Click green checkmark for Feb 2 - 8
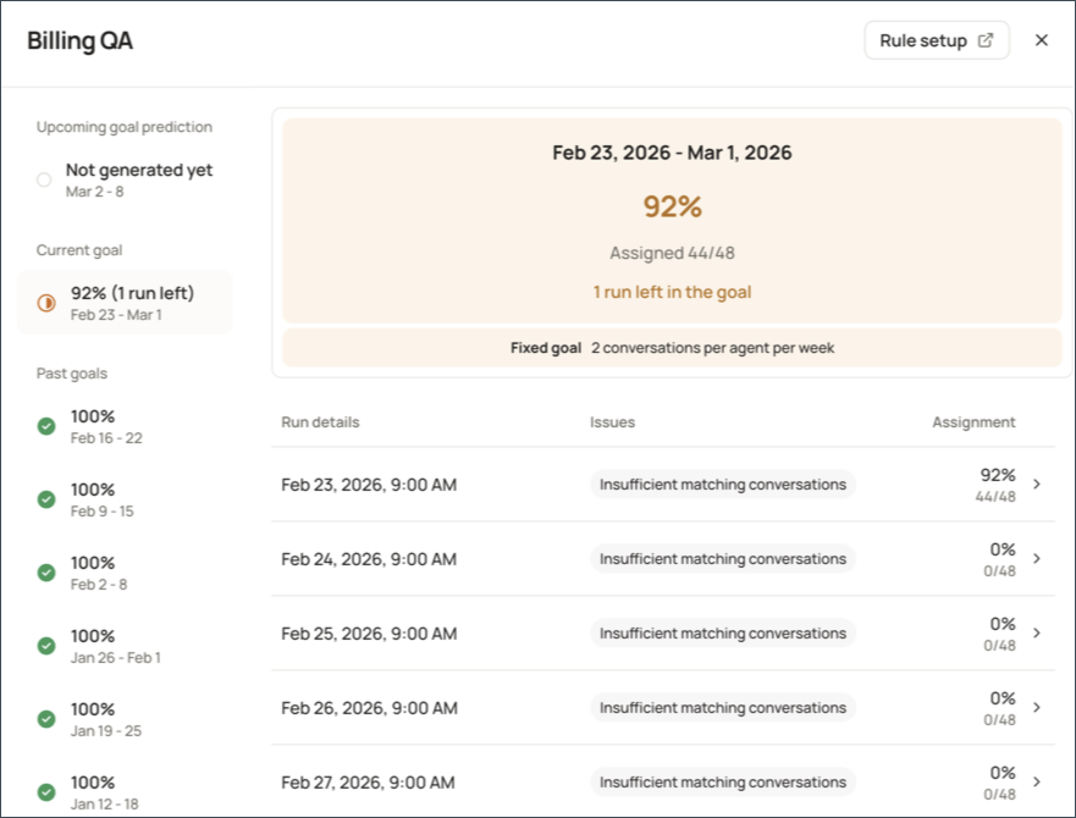 46,573
